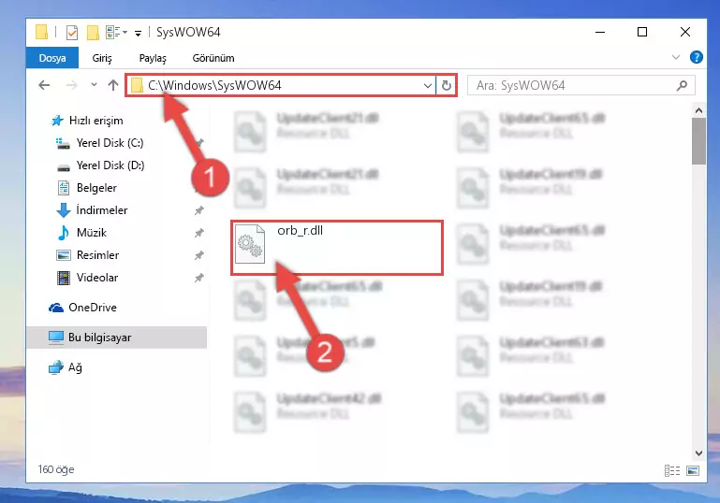Open the address bar history dropdown
The width and height of the screenshot is (720, 503).
pyautogui.click(x=428, y=85)
